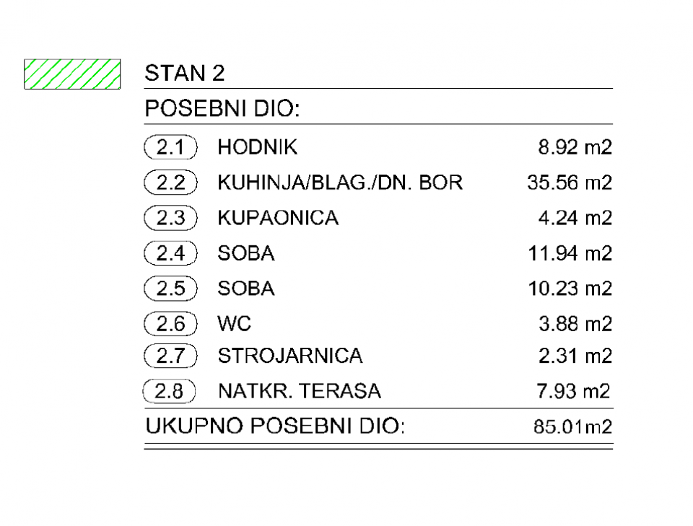Click the 35.56 m2 area value
The image size is (693, 526).
click(570, 183)
